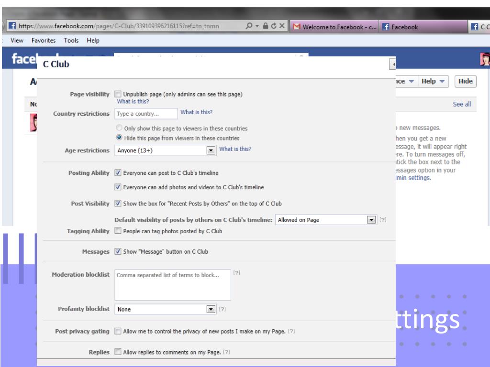Click the Hide button in admin panel
The image size is (490, 367).
466,81
